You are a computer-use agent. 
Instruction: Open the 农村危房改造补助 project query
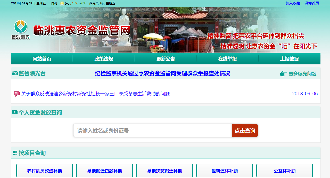(x=44, y=170)
